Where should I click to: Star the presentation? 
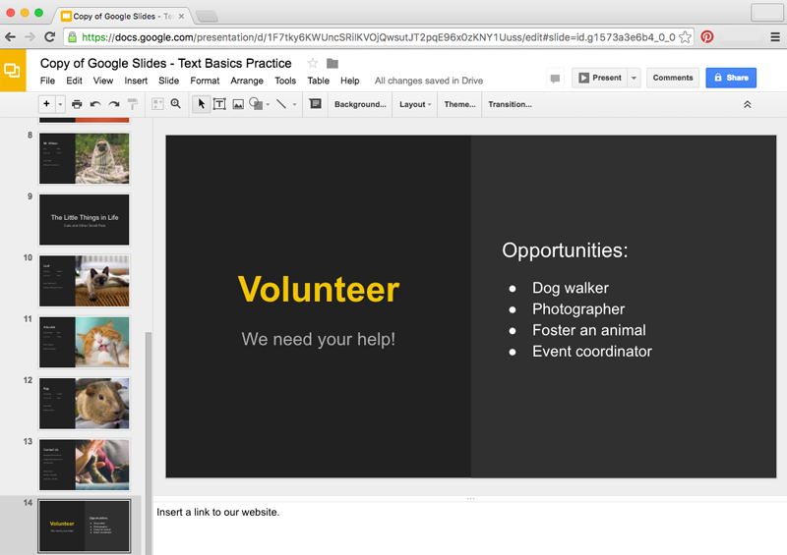point(312,63)
